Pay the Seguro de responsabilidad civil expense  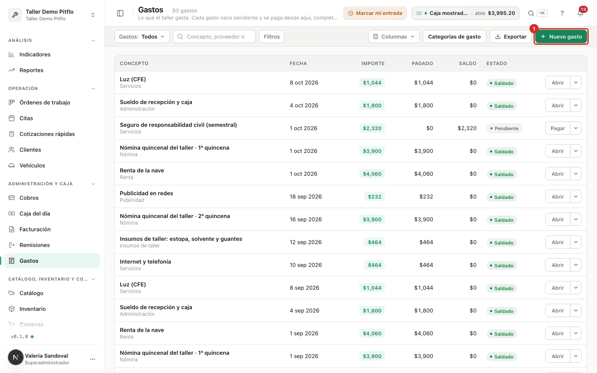(558, 128)
